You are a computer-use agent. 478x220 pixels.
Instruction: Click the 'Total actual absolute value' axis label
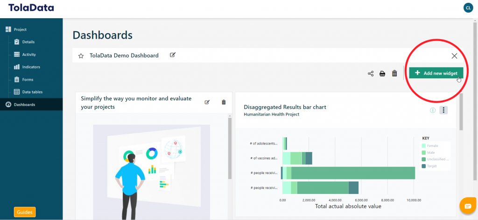(x=348, y=206)
